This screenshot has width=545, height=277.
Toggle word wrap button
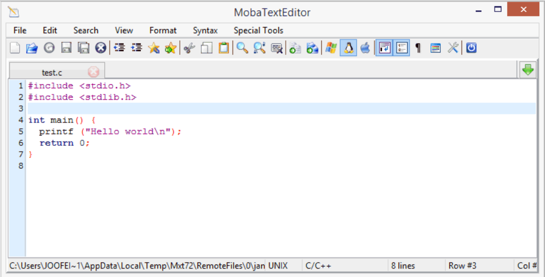[385, 48]
